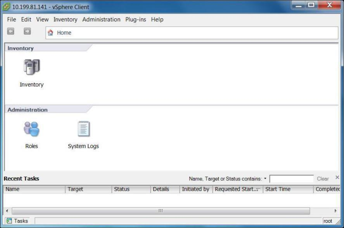The image size is (344, 228).
Task: Click the horizontal scrollbar thumb
Action: coord(161,211)
